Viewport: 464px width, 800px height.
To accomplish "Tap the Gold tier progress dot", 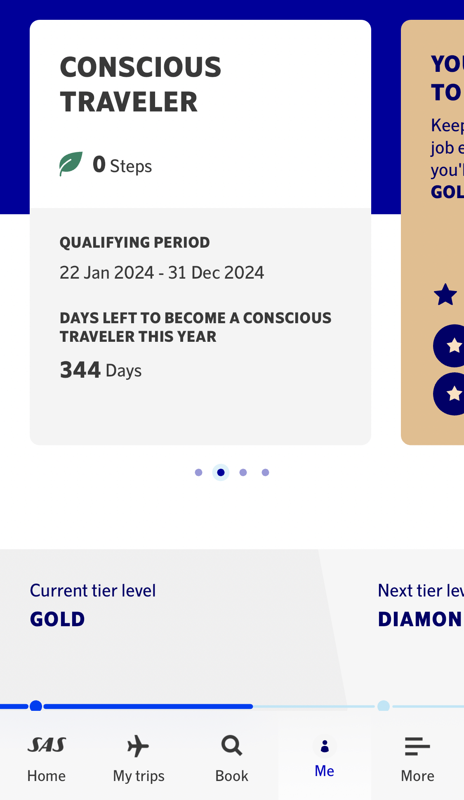I will [x=36, y=706].
